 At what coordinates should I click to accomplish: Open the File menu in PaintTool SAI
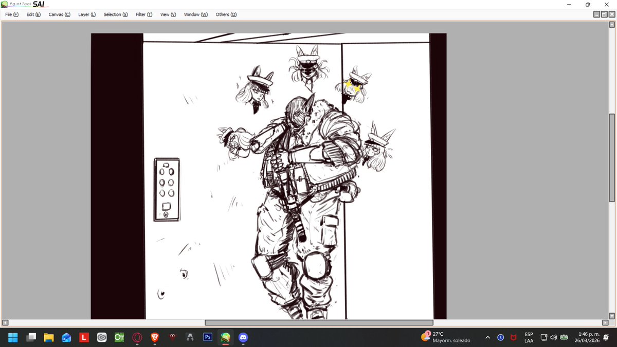click(x=10, y=14)
